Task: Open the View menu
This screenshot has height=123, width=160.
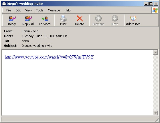Action: (28, 10)
